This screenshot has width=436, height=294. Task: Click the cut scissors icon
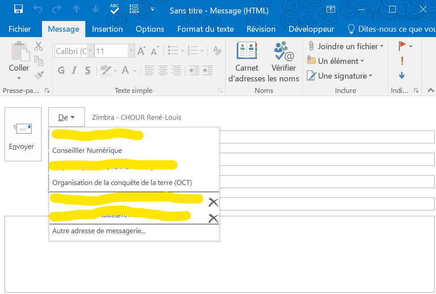pos(38,46)
